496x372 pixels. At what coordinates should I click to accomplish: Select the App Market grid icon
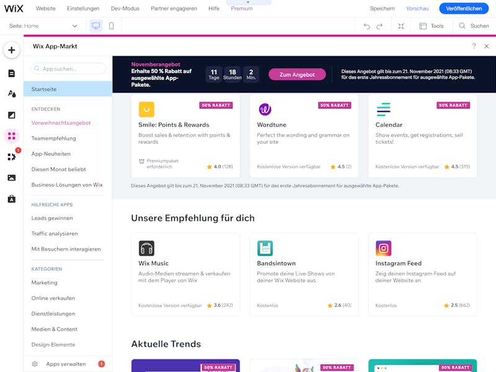pos(12,136)
